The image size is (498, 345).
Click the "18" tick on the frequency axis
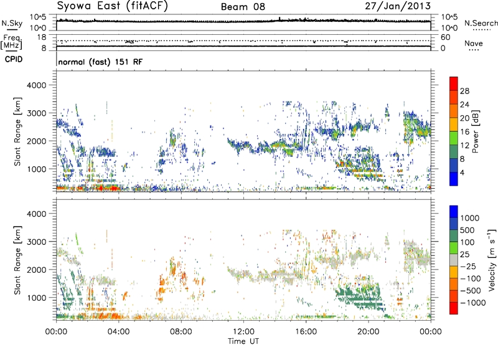[41, 37]
